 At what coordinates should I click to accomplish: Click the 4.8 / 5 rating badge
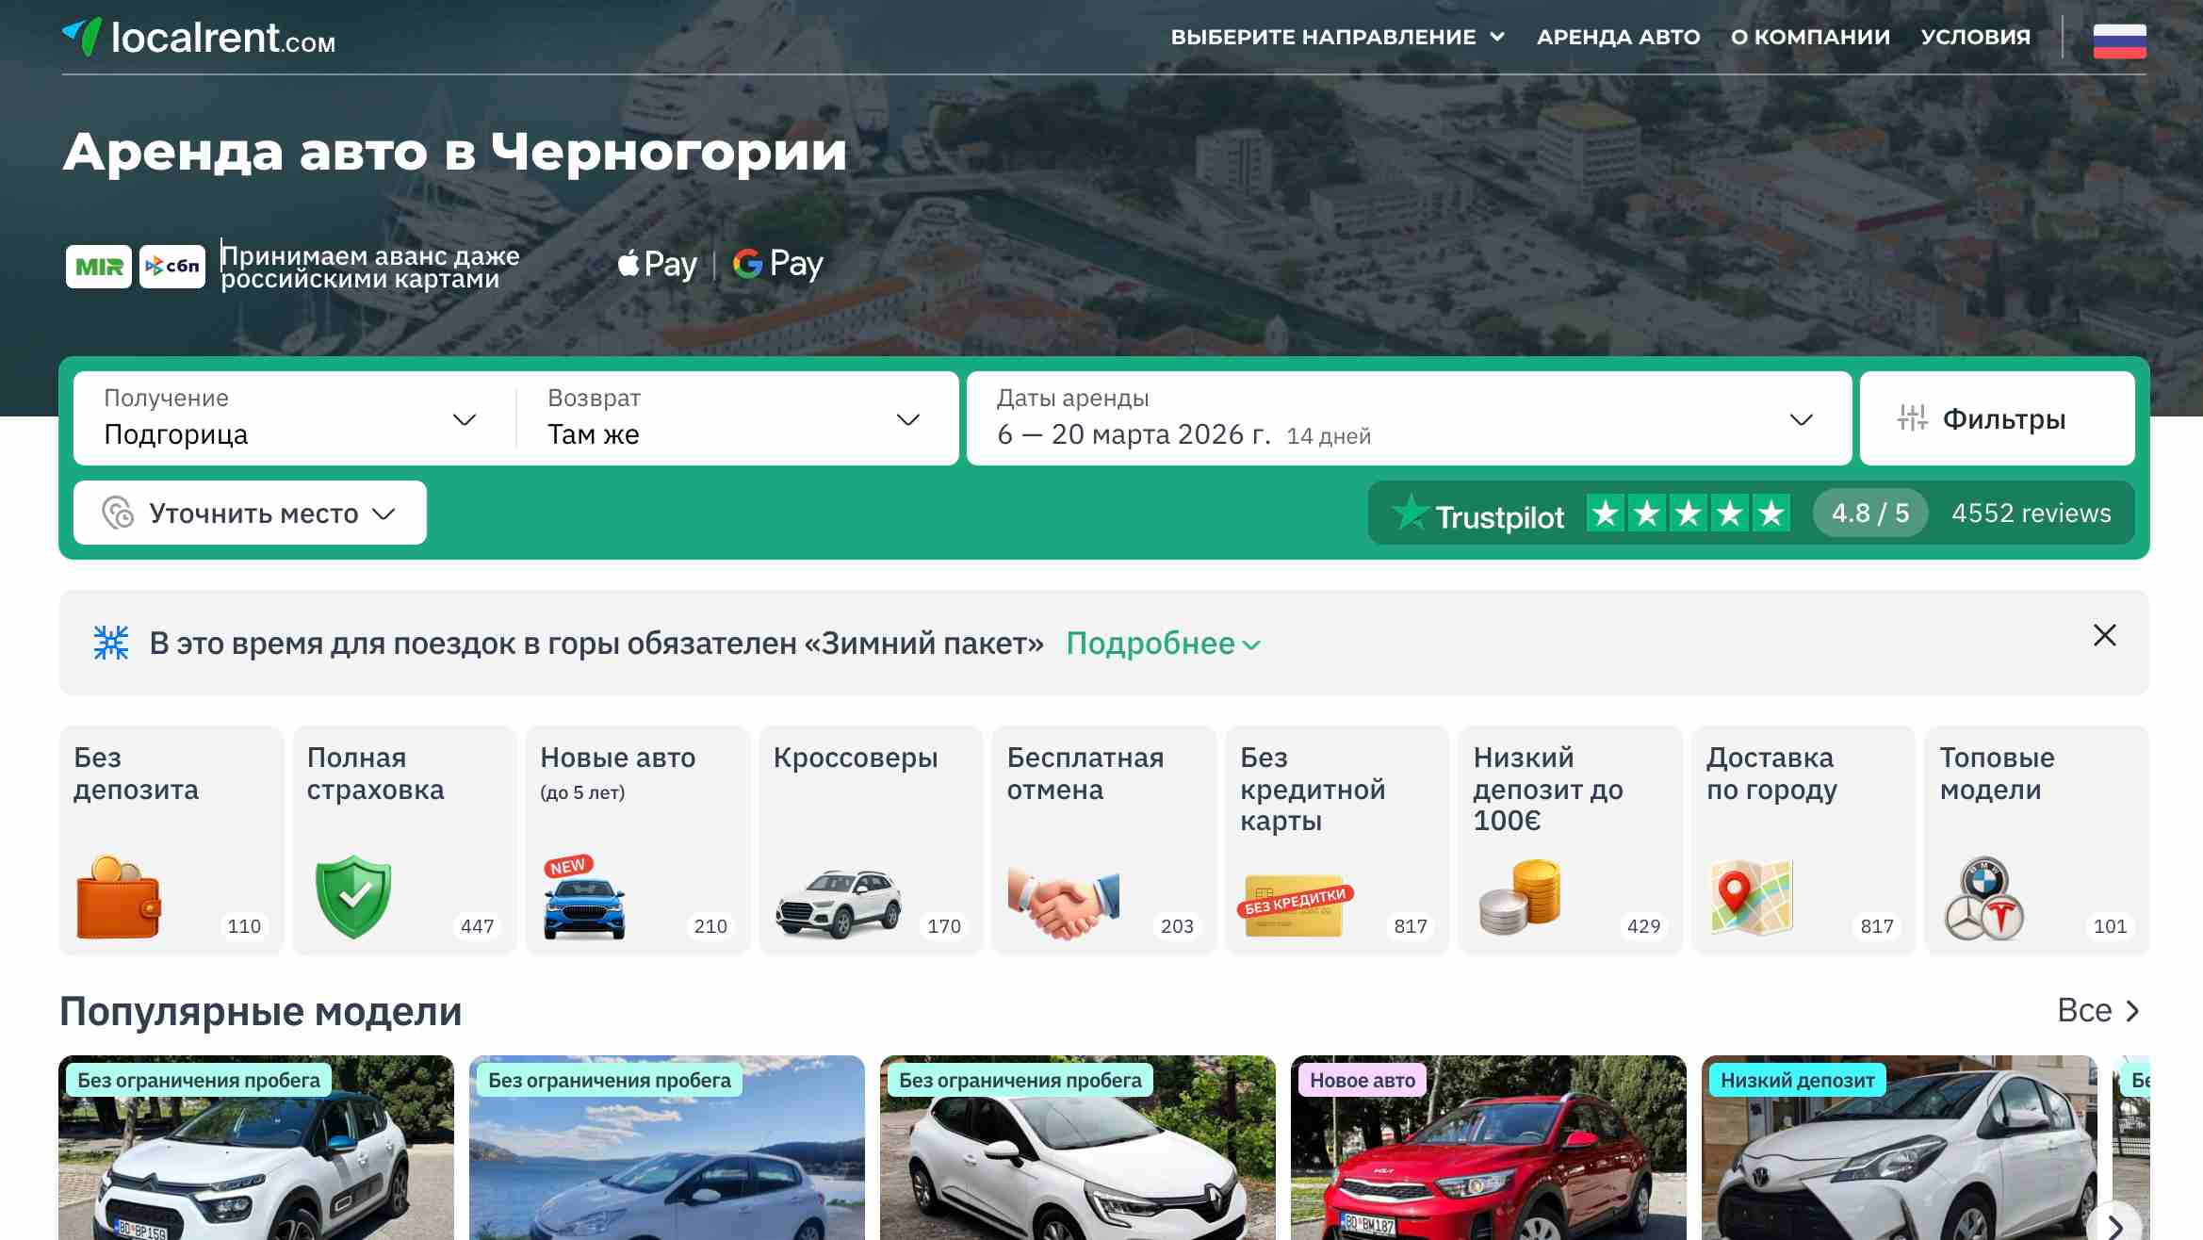[1870, 513]
